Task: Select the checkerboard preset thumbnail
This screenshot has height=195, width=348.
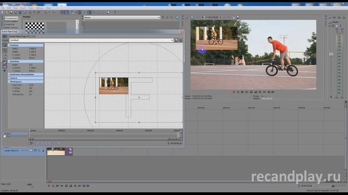Action: click(x=35, y=25)
